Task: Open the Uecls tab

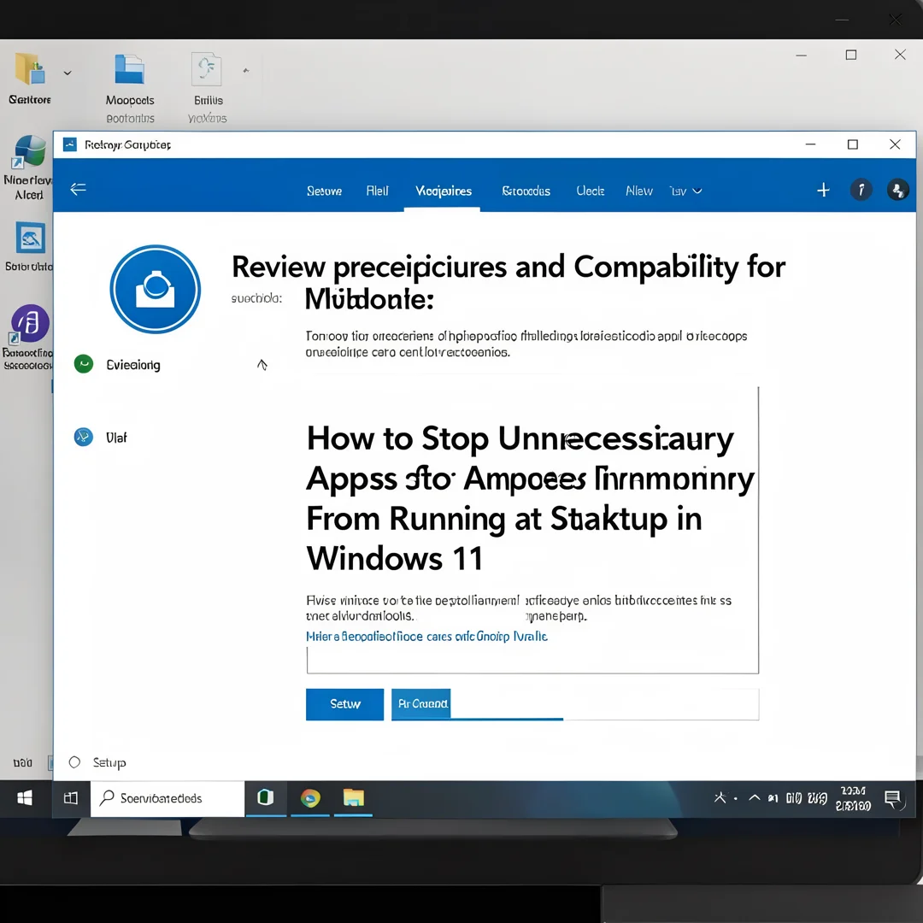Action: click(591, 191)
